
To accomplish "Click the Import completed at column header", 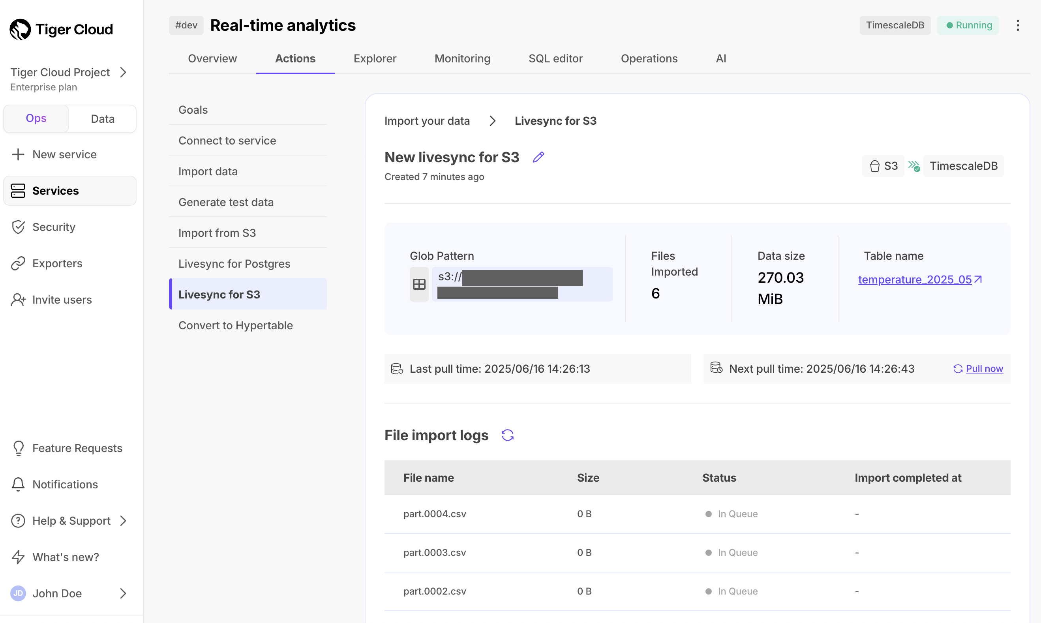I will [x=908, y=478].
